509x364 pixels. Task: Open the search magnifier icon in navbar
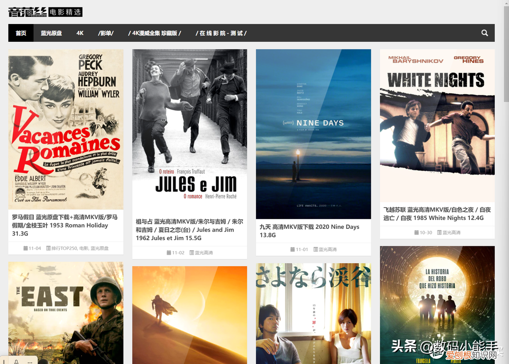coord(484,33)
